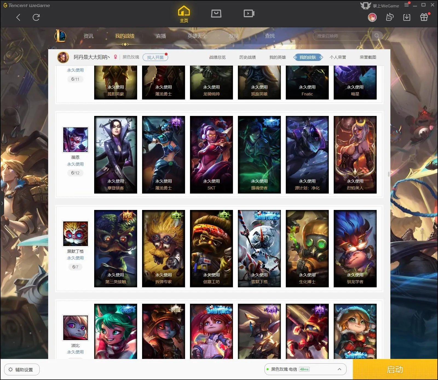438x380 pixels.
Task: Open the messages bell icon
Action: [x=390, y=17]
